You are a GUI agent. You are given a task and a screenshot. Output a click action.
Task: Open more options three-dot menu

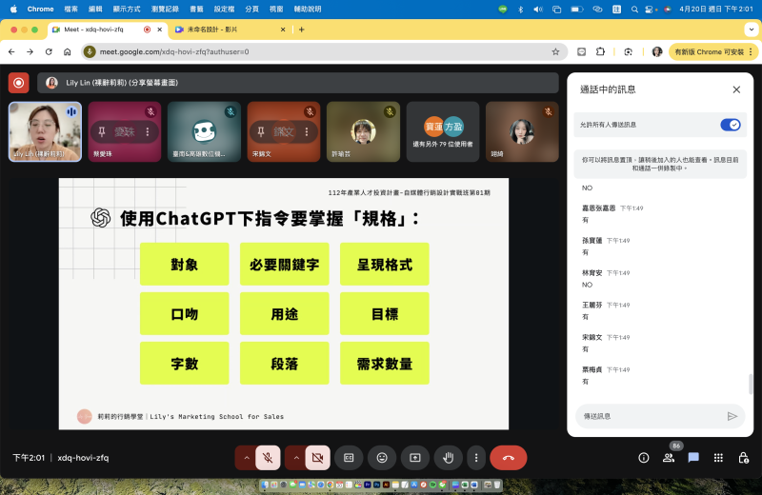(x=476, y=458)
